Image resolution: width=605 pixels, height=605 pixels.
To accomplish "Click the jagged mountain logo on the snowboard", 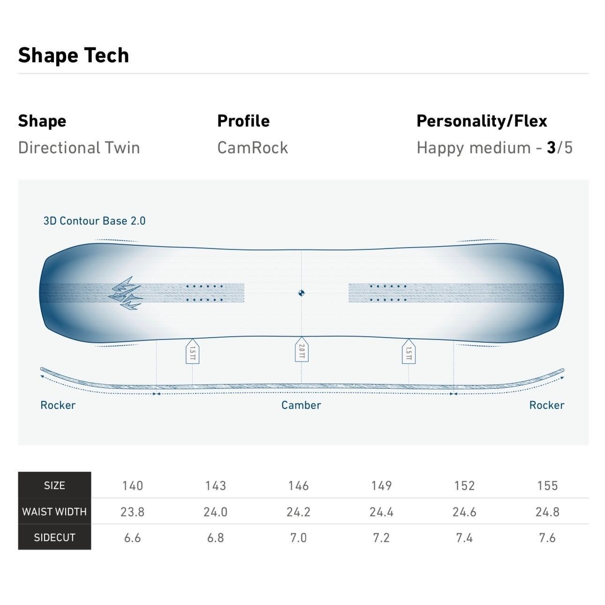I will tap(126, 294).
